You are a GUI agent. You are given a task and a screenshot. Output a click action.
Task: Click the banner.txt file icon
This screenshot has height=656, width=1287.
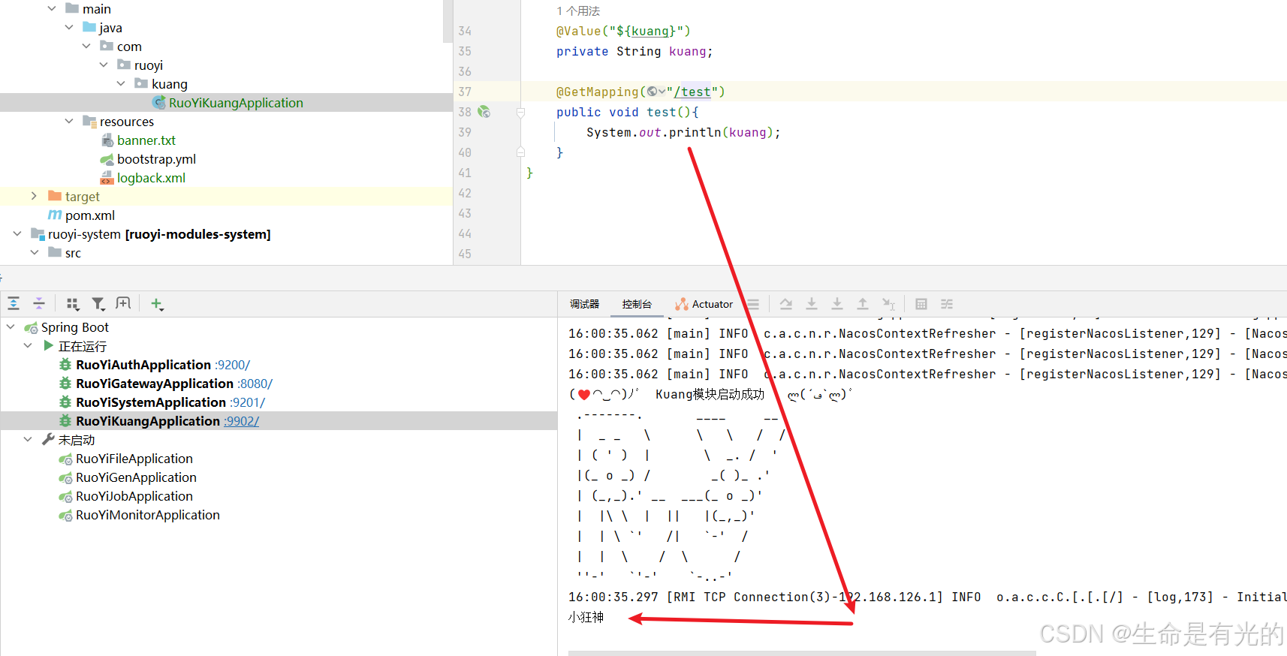[107, 140]
